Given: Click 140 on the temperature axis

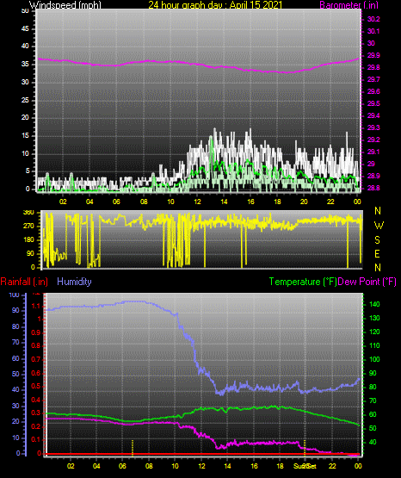Looking at the screenshot, I should 375,304.
